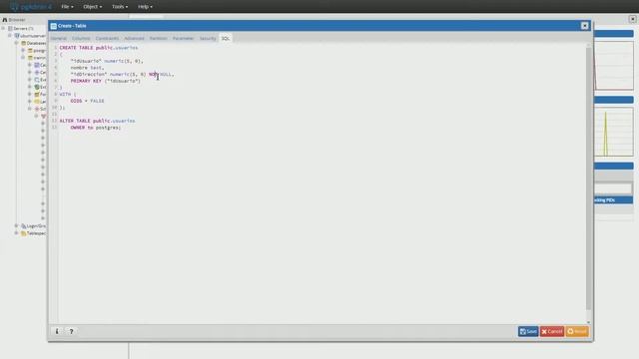Image resolution: width=639 pixels, height=359 pixels.
Task: Click the Cancel button
Action: tap(552, 331)
